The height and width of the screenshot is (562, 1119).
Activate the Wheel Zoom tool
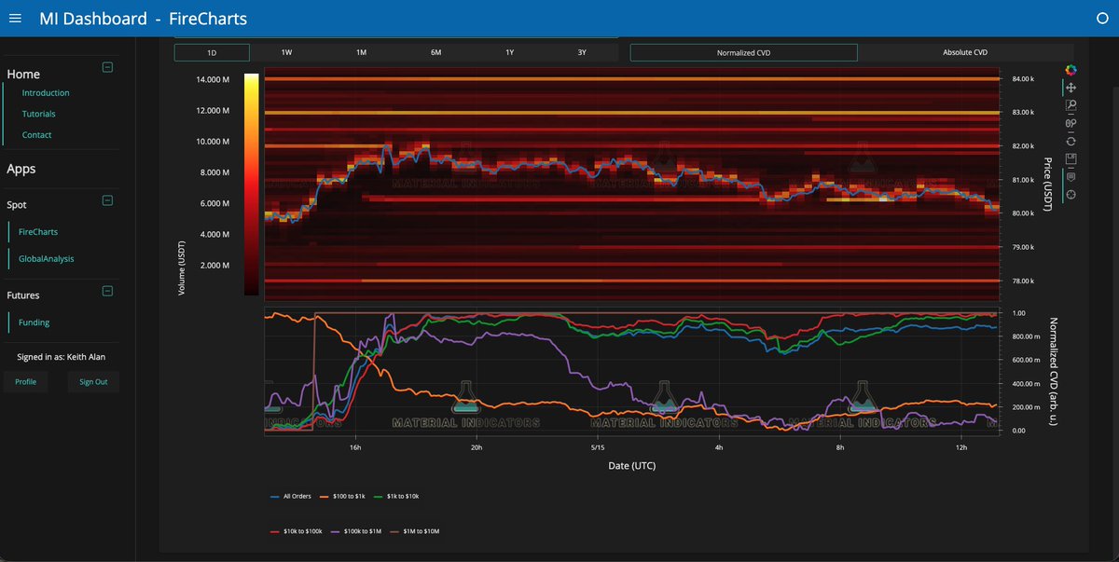pos(1071,123)
